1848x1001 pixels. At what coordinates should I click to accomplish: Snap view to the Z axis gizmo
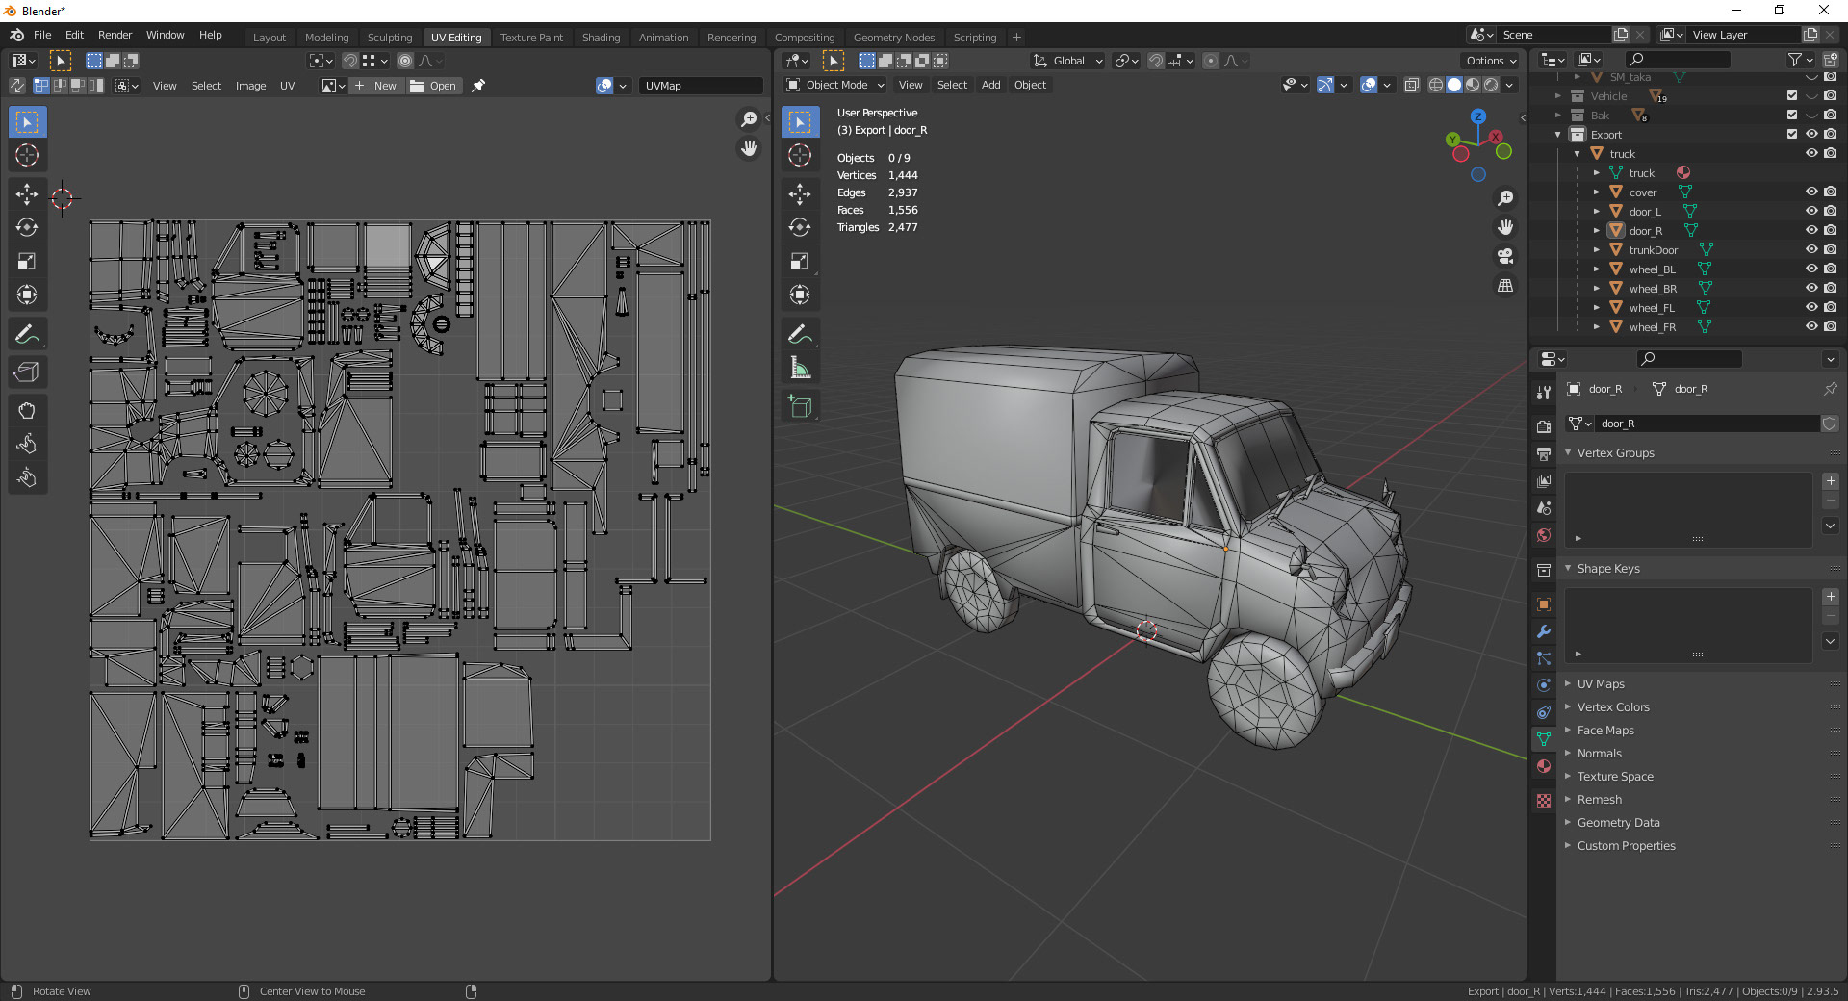(x=1478, y=116)
